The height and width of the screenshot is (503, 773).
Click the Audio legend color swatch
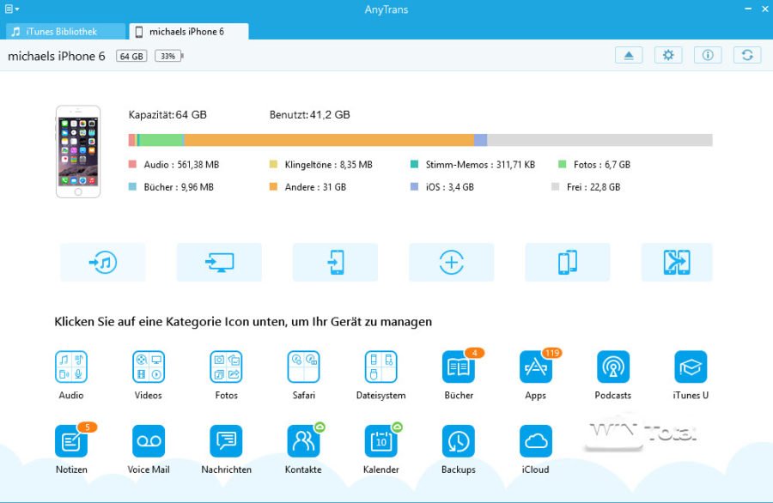point(132,164)
